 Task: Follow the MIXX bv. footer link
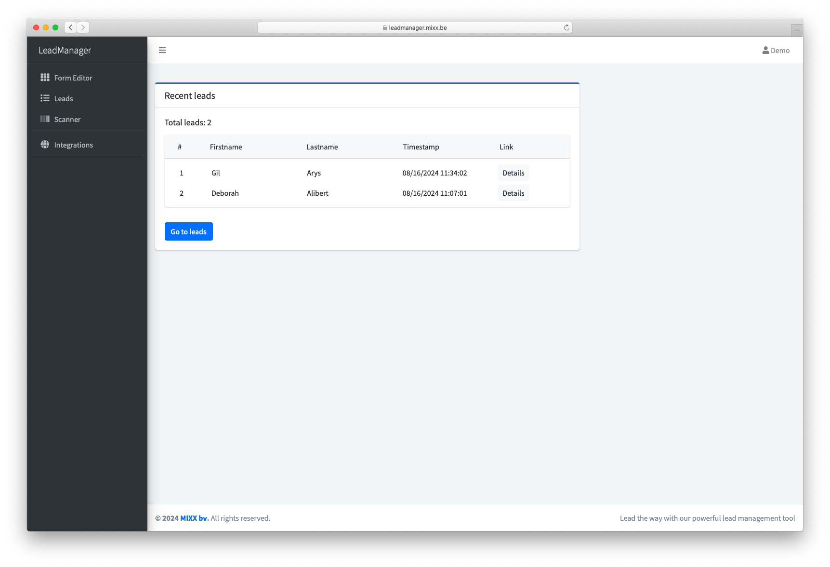click(195, 518)
